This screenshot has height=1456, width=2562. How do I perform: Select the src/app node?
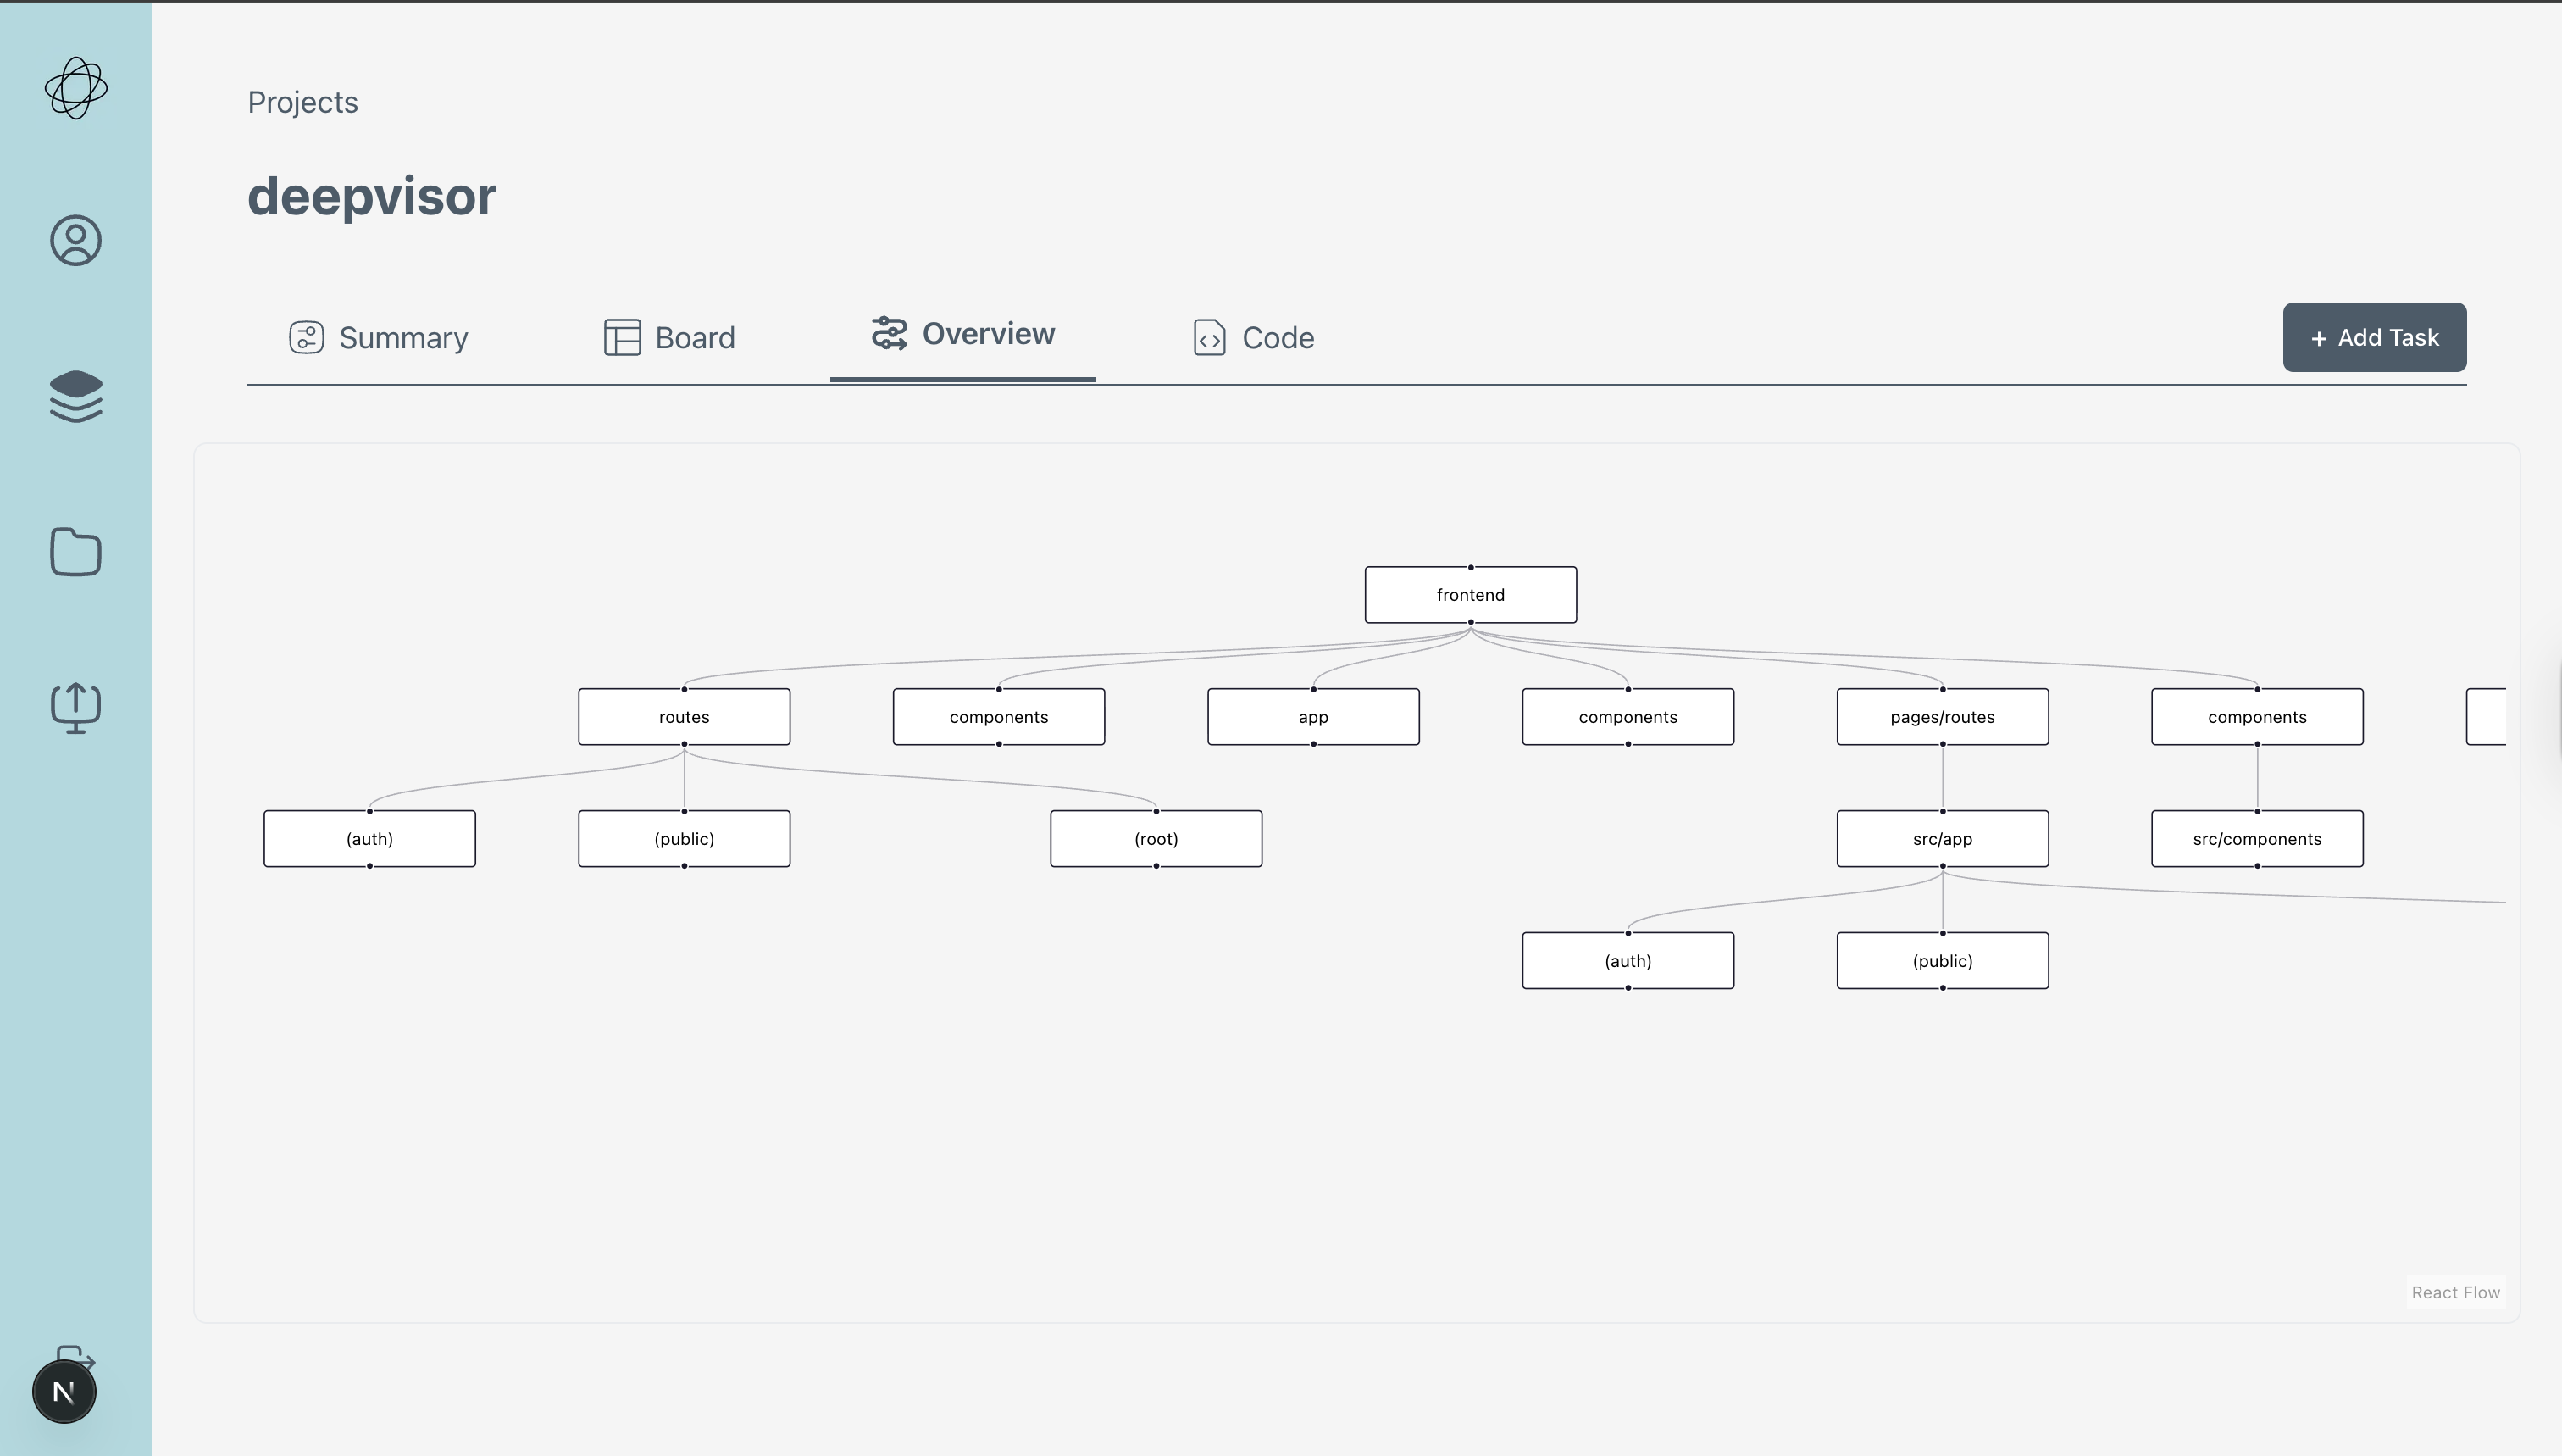(x=1942, y=839)
